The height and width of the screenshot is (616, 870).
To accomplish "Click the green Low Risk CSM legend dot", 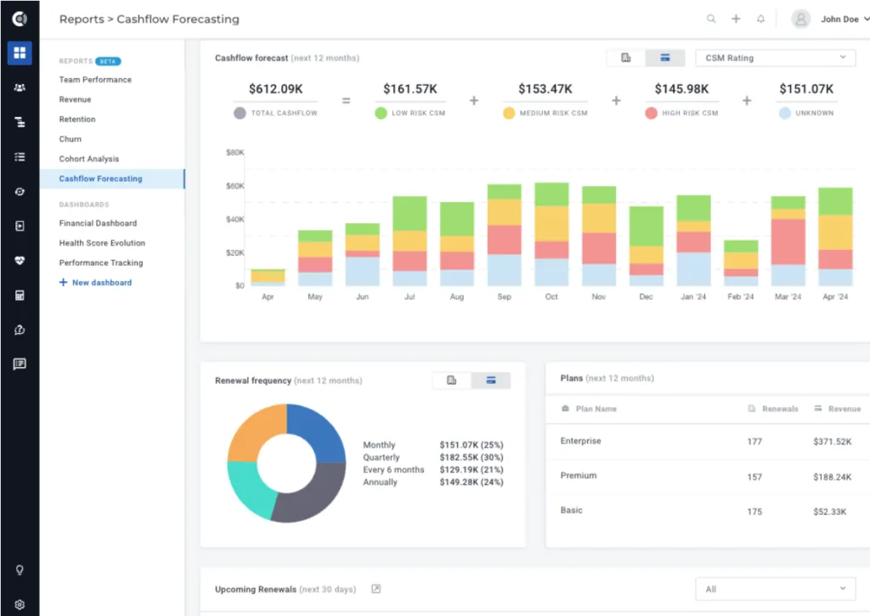I will pos(381,113).
